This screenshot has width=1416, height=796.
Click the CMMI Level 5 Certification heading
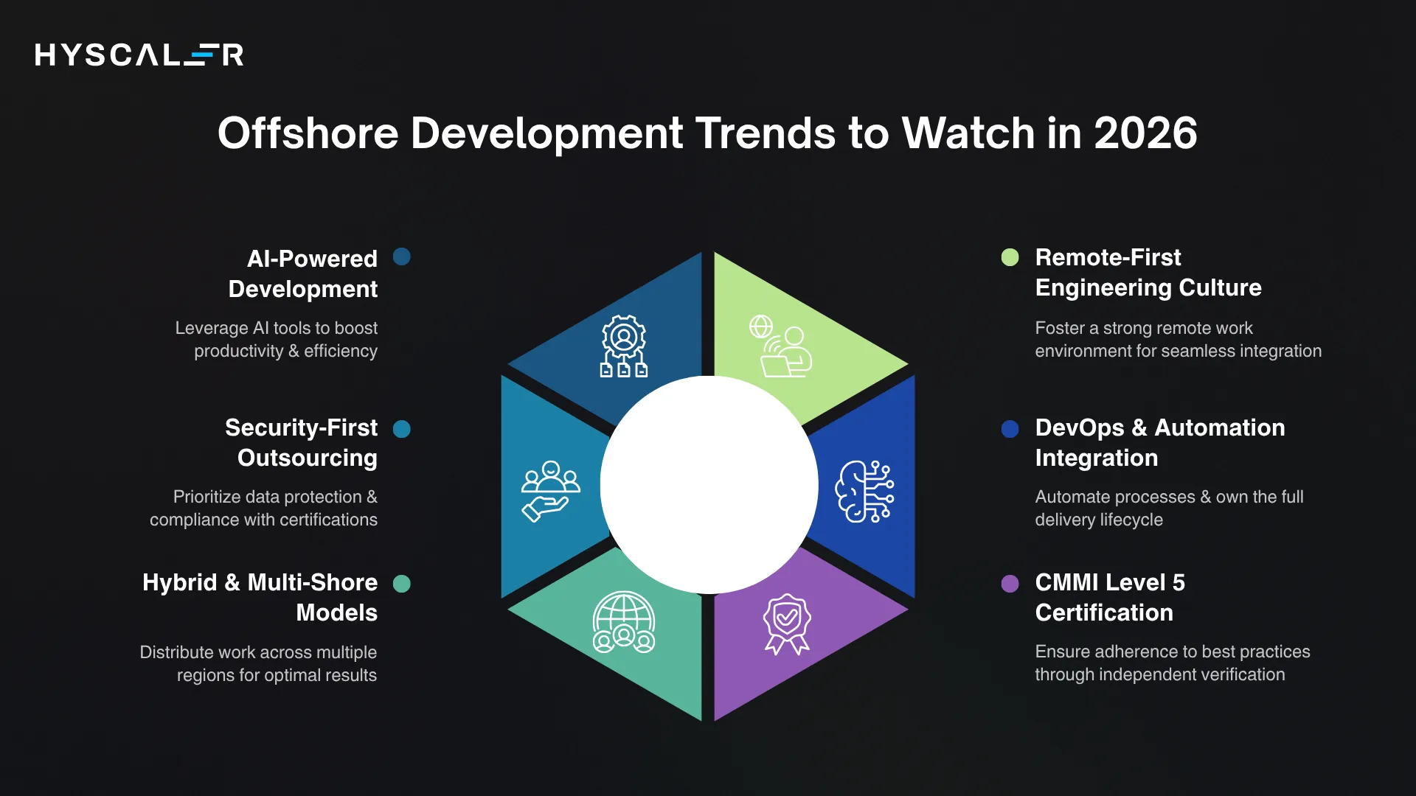pos(1110,597)
